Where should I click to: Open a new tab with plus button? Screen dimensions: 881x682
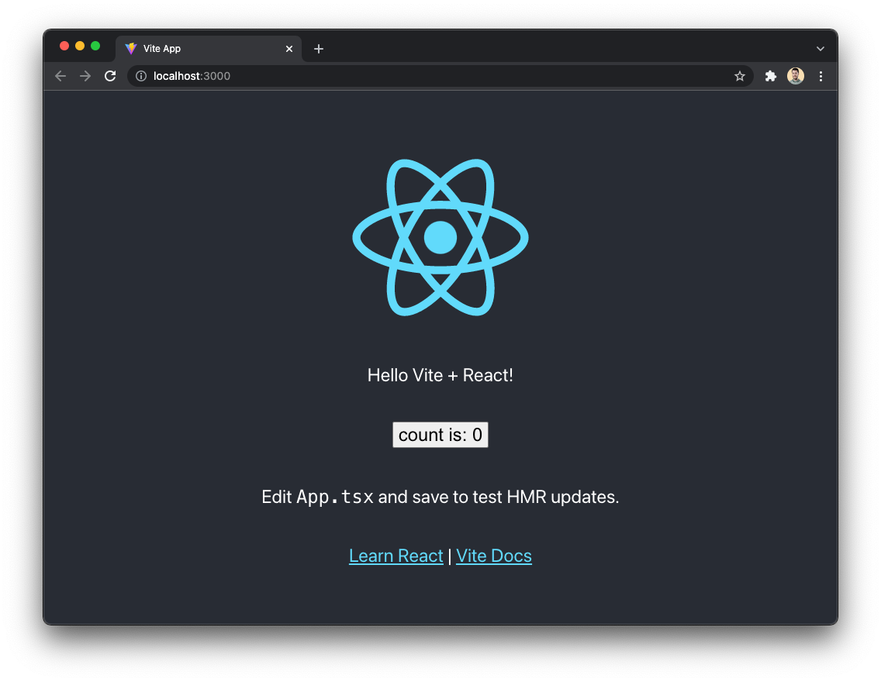(x=319, y=49)
